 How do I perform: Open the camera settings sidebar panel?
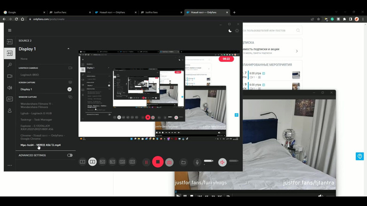pos(9,76)
